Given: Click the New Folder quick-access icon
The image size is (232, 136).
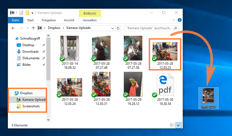Looking at the screenshot, I should click(27, 13).
